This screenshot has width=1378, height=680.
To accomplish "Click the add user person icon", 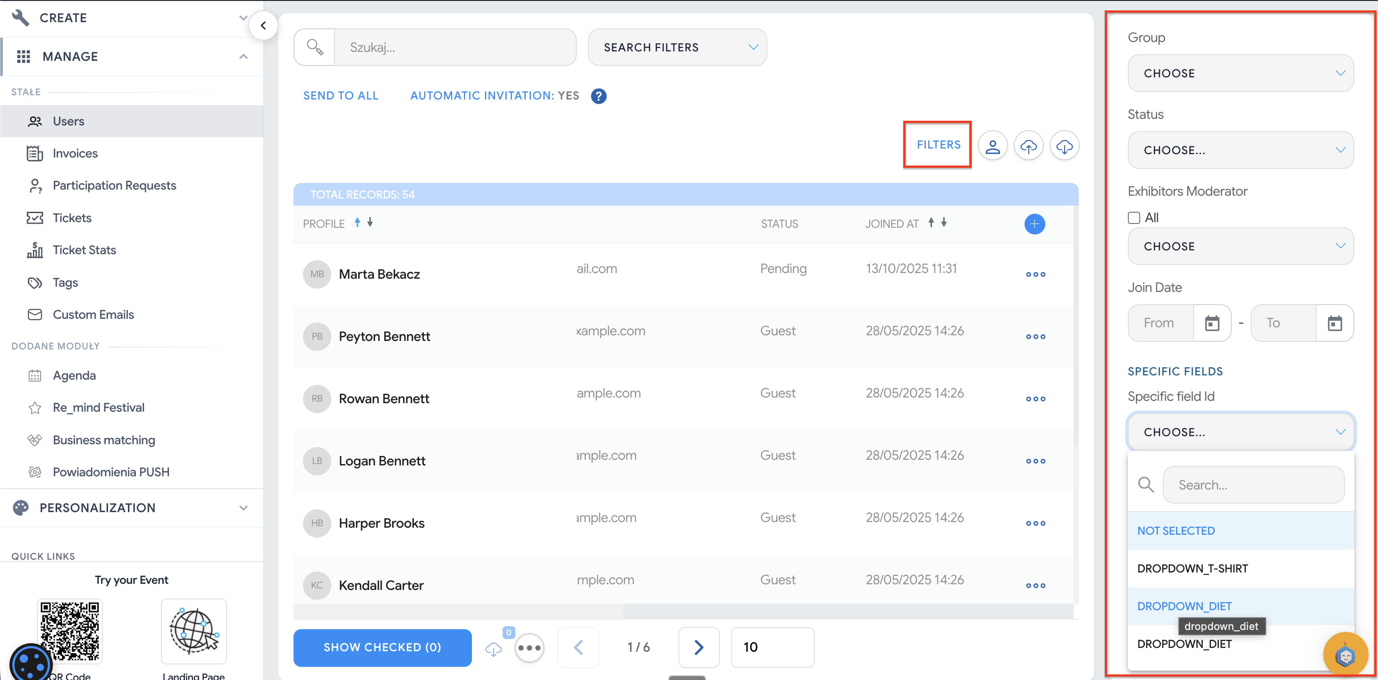I will pos(992,146).
